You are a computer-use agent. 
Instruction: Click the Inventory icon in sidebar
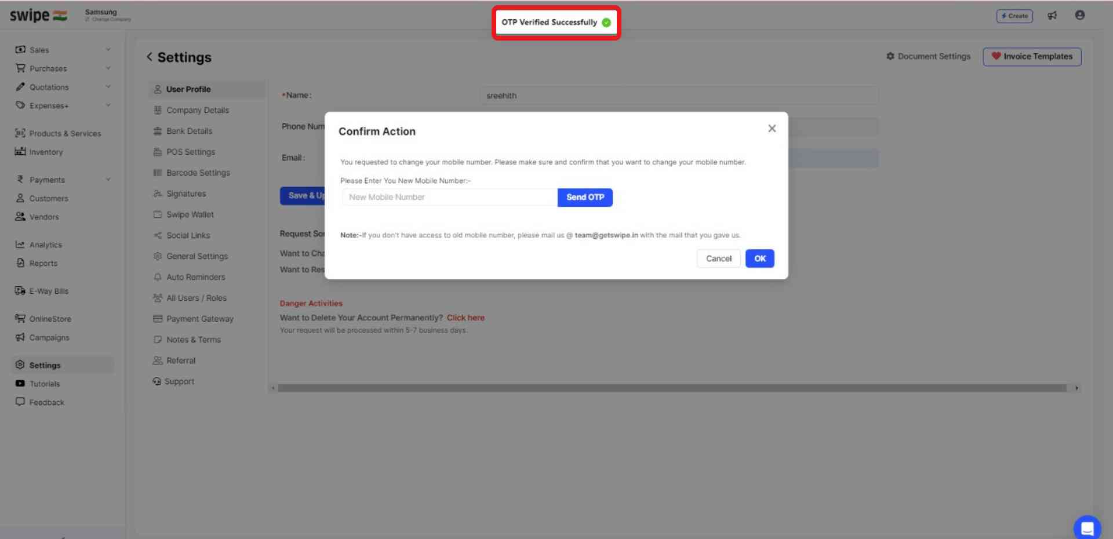pyautogui.click(x=20, y=152)
